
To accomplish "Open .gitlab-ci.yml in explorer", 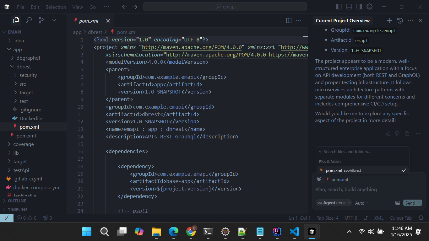I will (33, 179).
